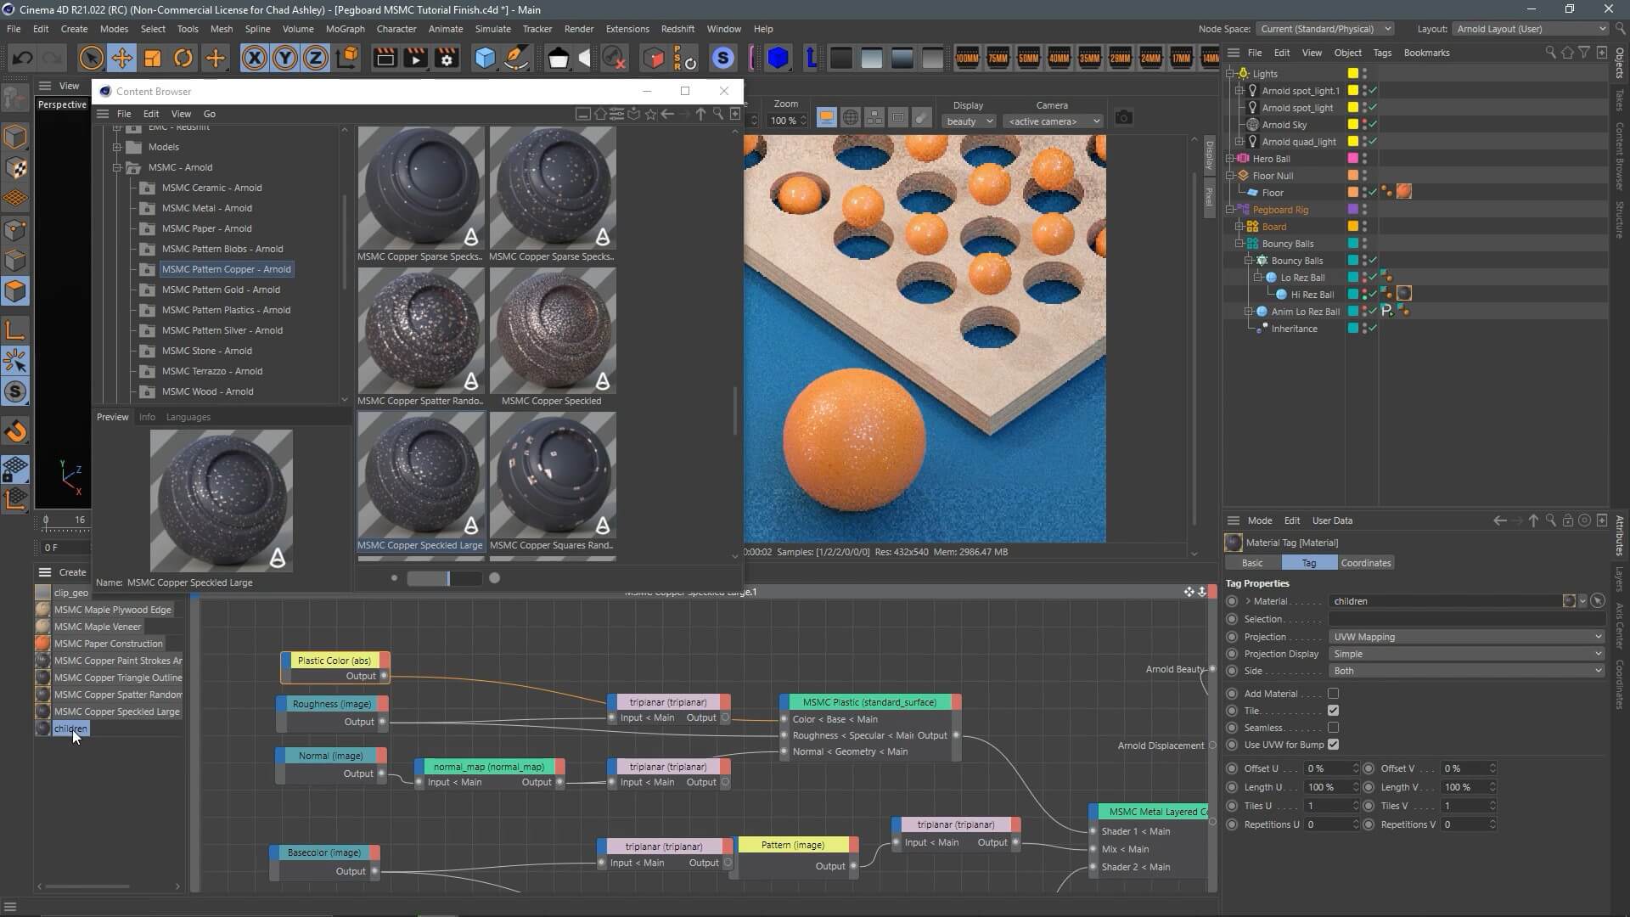
Task: Uncheck the Tile checkbox
Action: (x=1333, y=711)
